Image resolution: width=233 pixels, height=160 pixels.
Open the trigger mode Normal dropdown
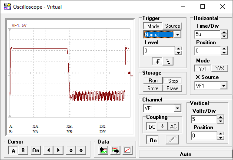(177, 35)
